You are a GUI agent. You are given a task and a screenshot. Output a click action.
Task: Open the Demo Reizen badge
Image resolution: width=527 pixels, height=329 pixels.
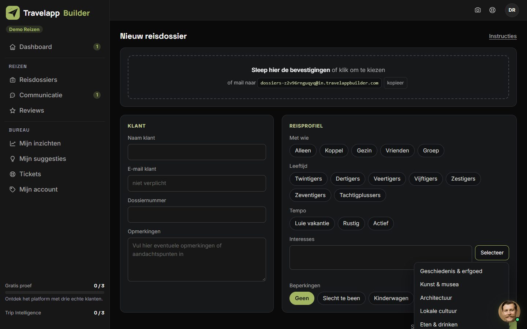[24, 29]
